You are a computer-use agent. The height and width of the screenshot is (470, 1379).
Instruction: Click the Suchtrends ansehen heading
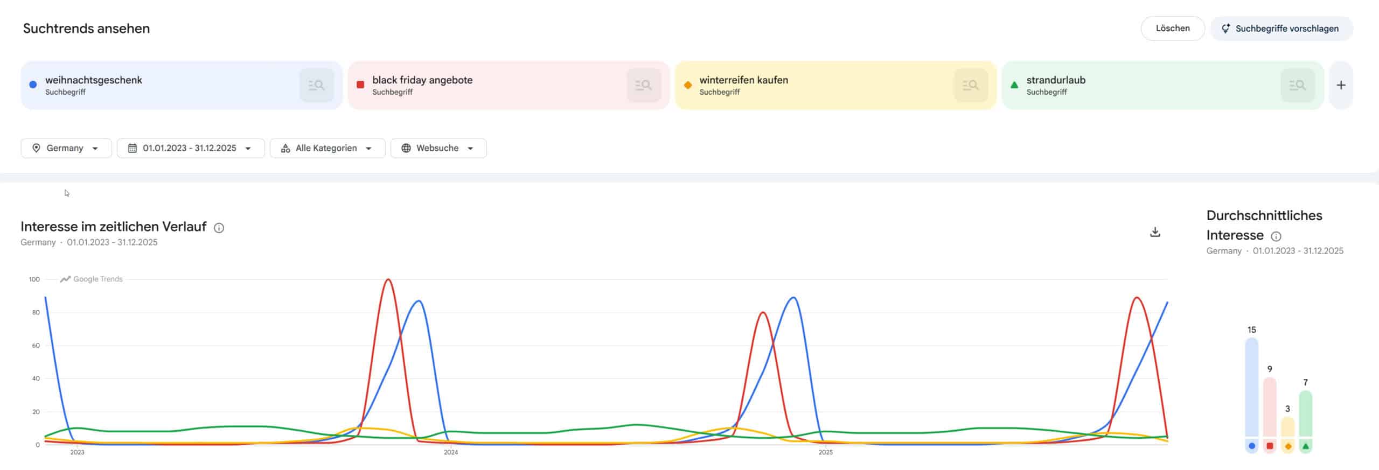pyautogui.click(x=86, y=29)
